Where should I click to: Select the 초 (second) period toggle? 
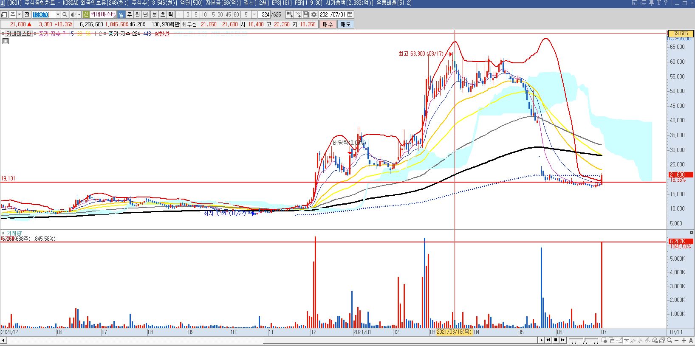[x=162, y=14]
